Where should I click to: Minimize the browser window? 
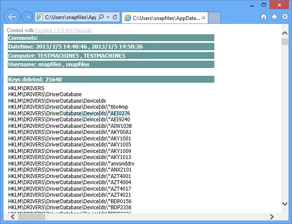pos(252,5)
